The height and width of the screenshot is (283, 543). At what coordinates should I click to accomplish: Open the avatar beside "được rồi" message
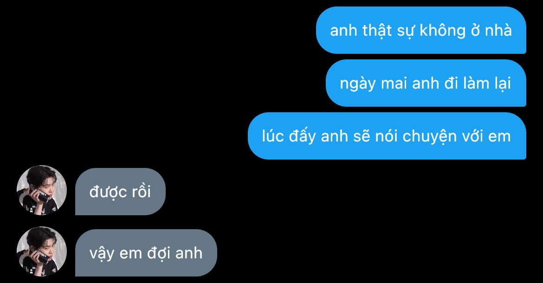42,190
